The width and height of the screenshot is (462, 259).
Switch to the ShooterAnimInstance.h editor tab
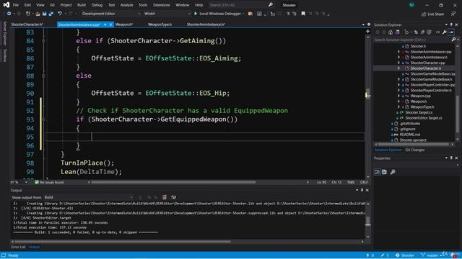pos(206,24)
